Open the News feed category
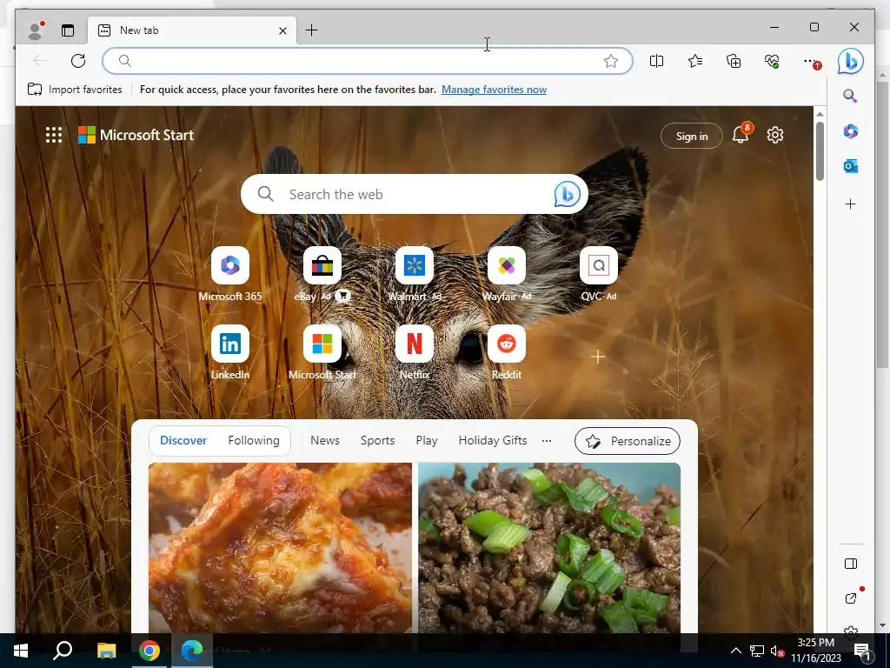This screenshot has width=890, height=668. click(x=325, y=441)
